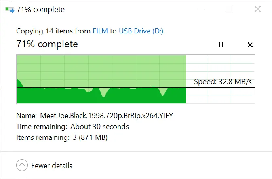Click the Speed: 32.8 MB/s label

[223, 82]
